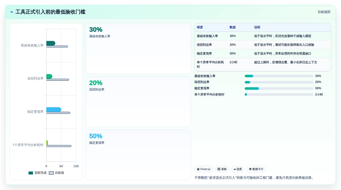341x190 pixels.
Task: Toggle the 目标值 legend entry
Action: coord(56,173)
